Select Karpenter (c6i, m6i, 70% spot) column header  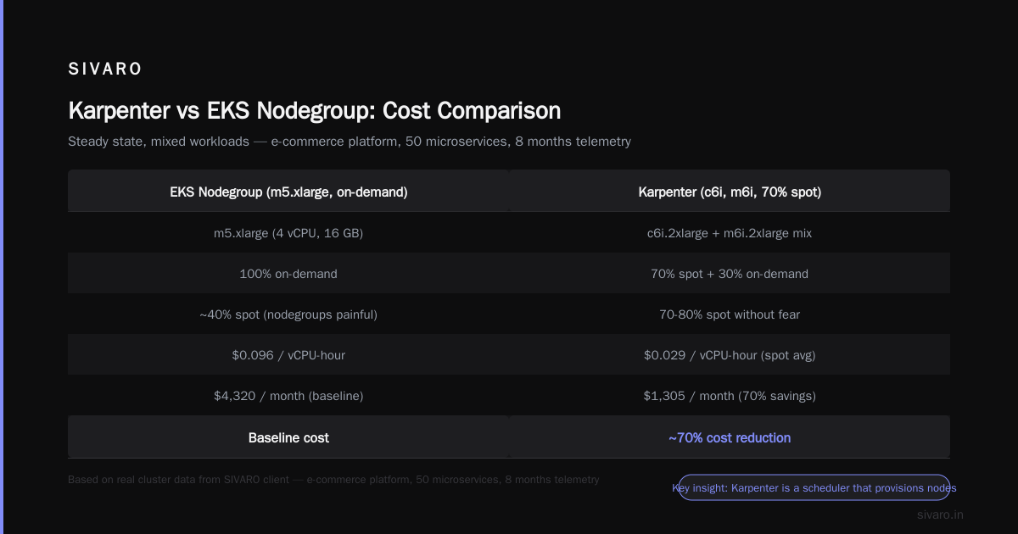730,192
